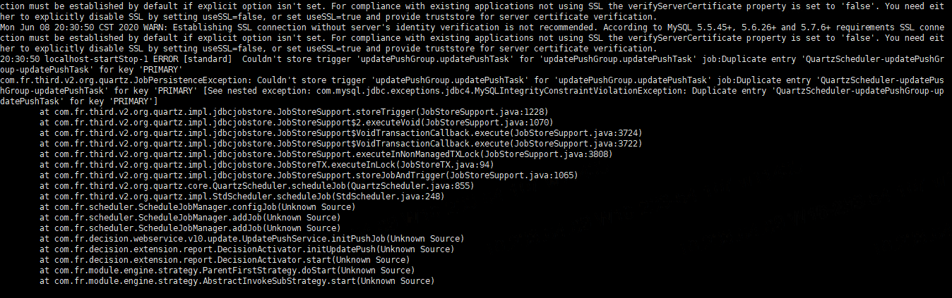
Task: Click the executeInNonManagedTXLock stack frame
Action: click(x=326, y=154)
